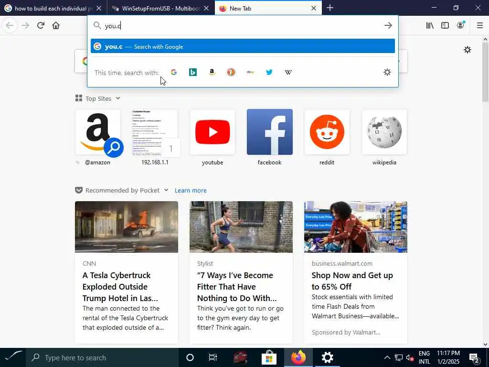Image resolution: width=489 pixels, height=367 pixels.
Task: Open new tab page customize gear
Action: point(467,50)
